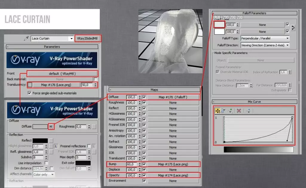Select the Scale Point tool in Mix Curve
The height and width of the screenshot is (188, 306).
click(222, 110)
